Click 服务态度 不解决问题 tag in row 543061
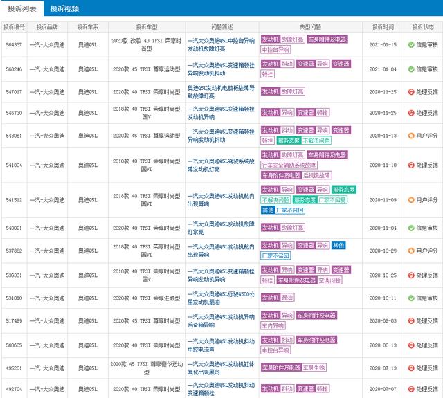This screenshot has height=398, width=443. click(x=304, y=141)
